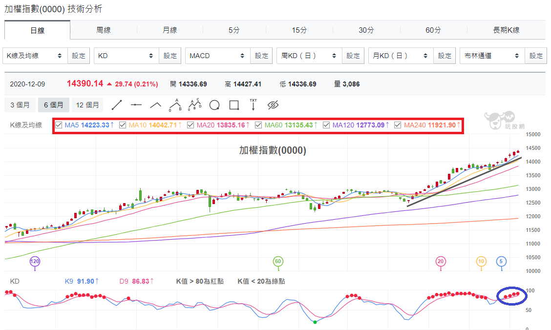Click the green 60 MA marker

click(278, 261)
